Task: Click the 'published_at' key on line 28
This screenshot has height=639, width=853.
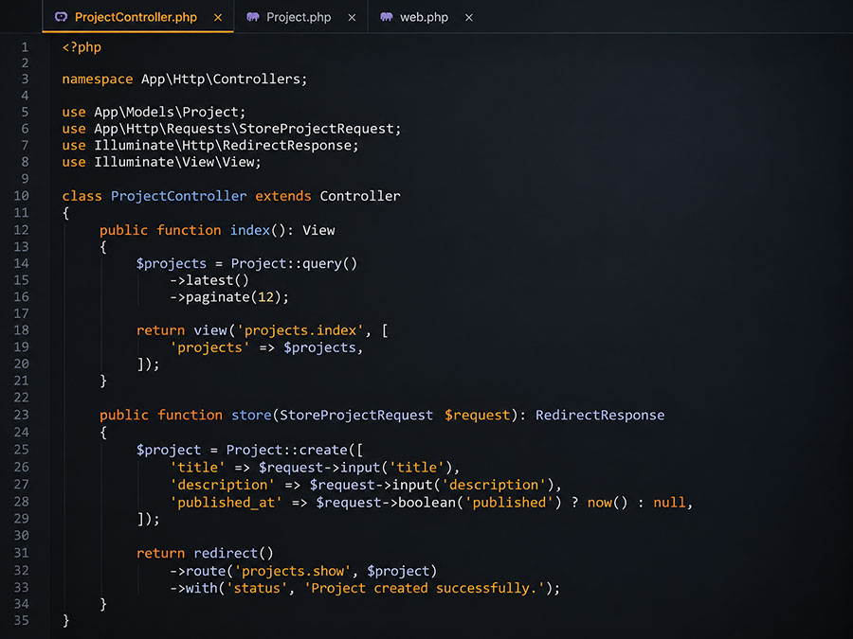Action: pyautogui.click(x=226, y=503)
